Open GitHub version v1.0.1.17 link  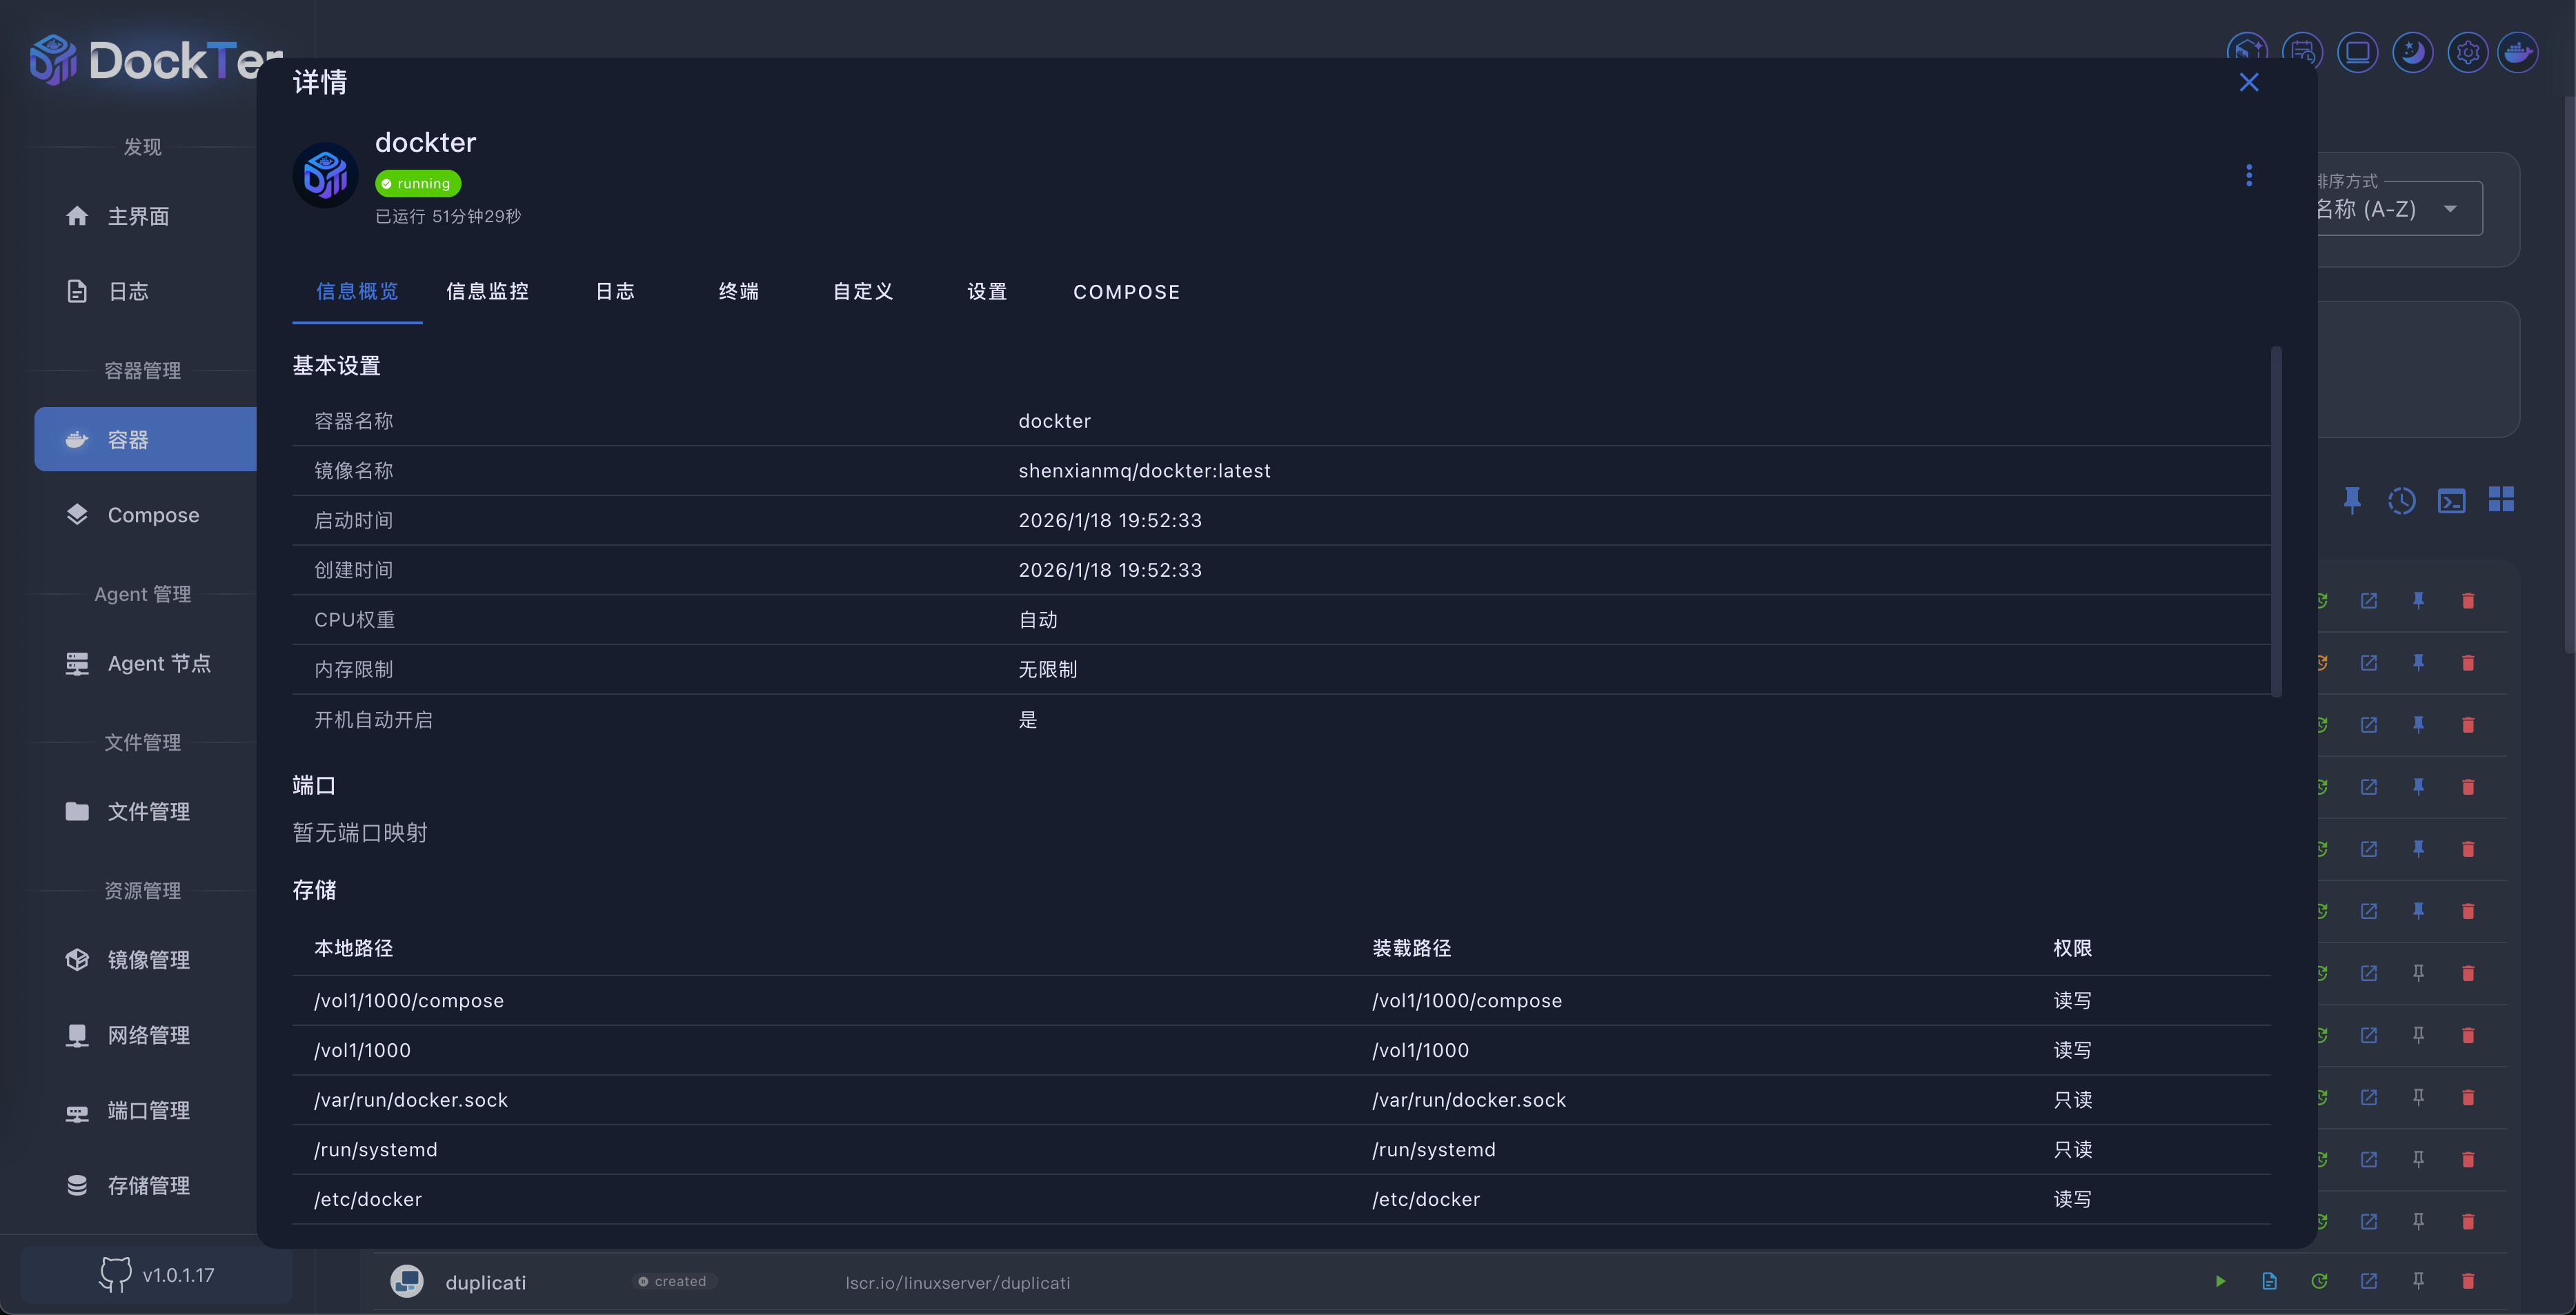coord(157,1275)
